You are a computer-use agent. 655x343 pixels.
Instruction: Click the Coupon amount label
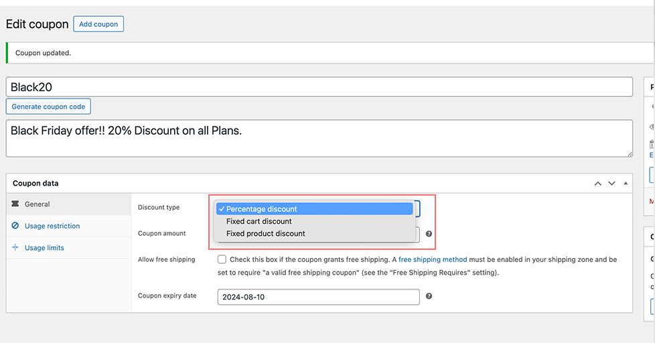(x=161, y=234)
